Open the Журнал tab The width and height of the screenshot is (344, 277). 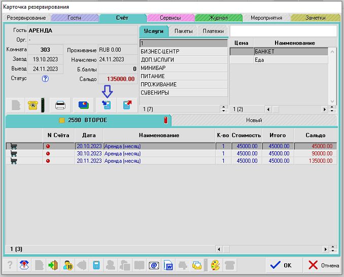pos(218,18)
